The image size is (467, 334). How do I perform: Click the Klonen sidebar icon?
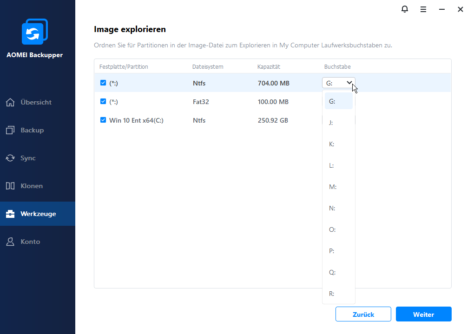tap(10, 186)
